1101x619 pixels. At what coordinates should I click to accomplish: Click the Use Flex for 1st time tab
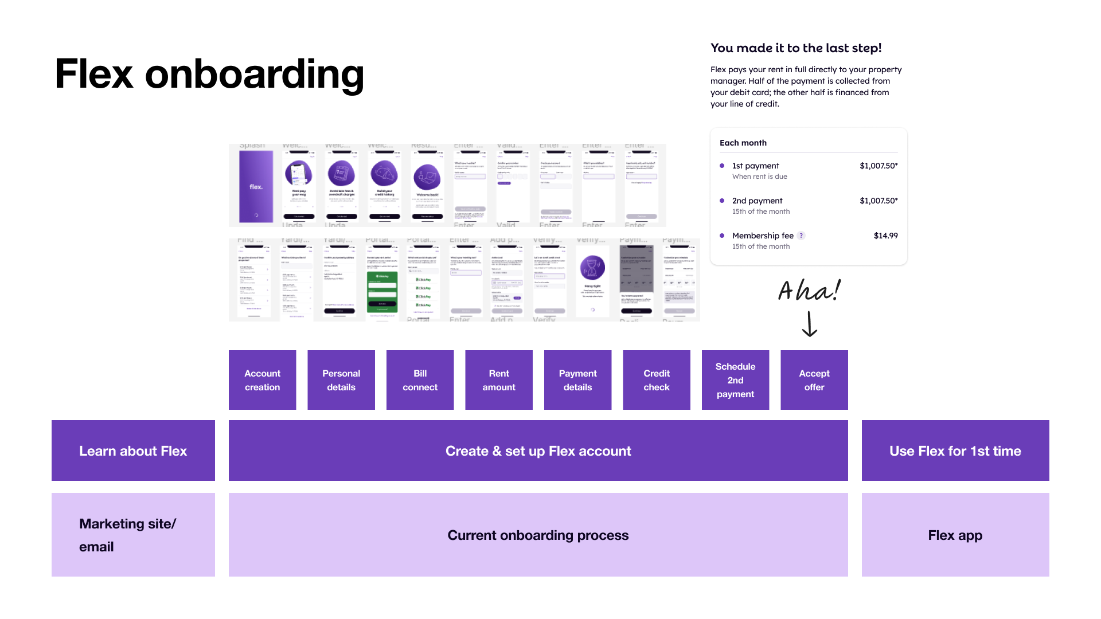click(955, 450)
